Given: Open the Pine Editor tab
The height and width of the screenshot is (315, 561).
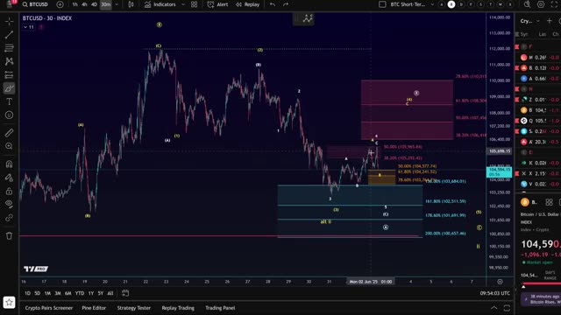Looking at the screenshot, I should pos(94,308).
